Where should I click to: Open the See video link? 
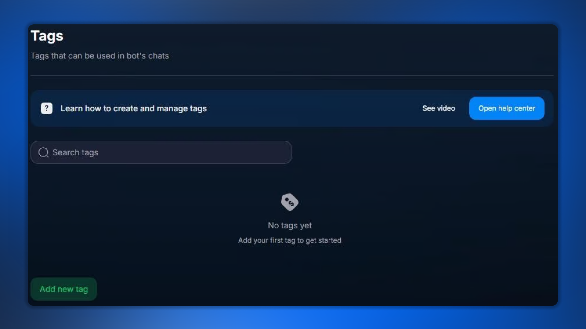pyautogui.click(x=439, y=108)
